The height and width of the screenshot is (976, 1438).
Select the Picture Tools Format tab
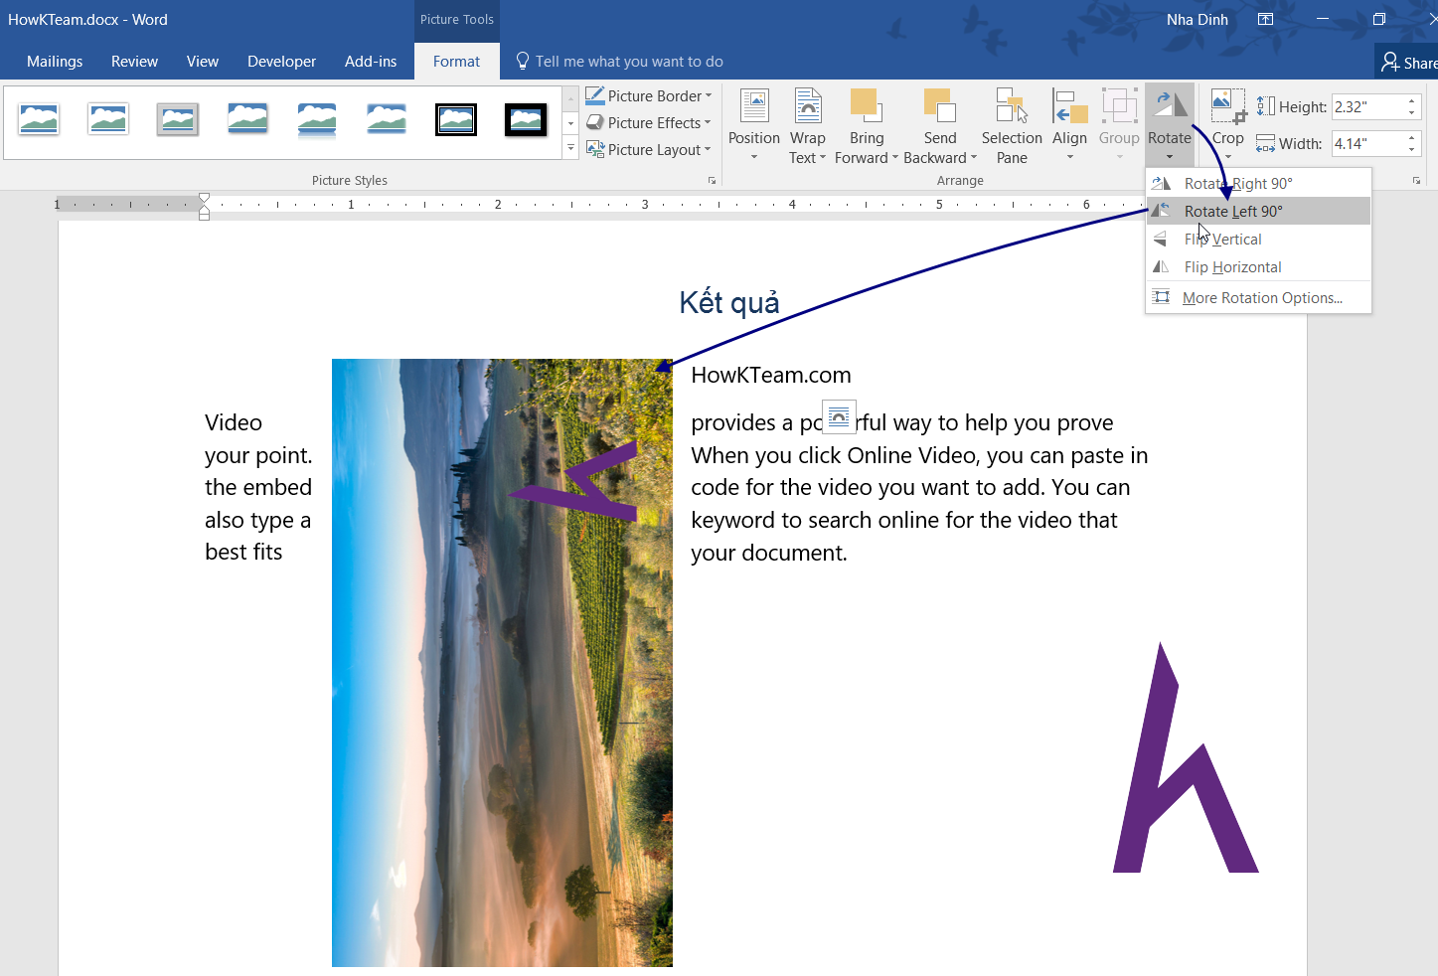click(x=456, y=61)
